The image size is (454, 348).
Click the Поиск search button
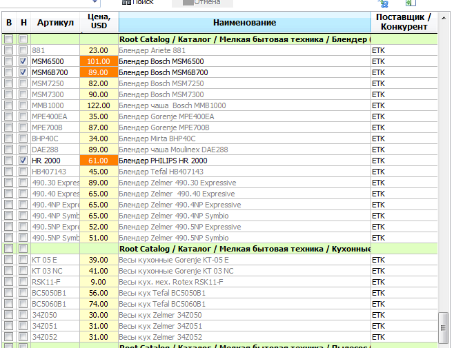coord(138,2)
